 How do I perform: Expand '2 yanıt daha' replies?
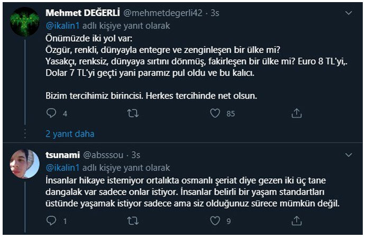[70, 134]
